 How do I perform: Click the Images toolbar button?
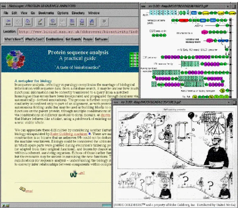pyautogui.click(x=62, y=22)
